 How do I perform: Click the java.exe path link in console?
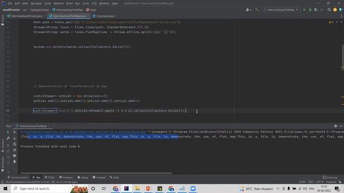point(83,132)
